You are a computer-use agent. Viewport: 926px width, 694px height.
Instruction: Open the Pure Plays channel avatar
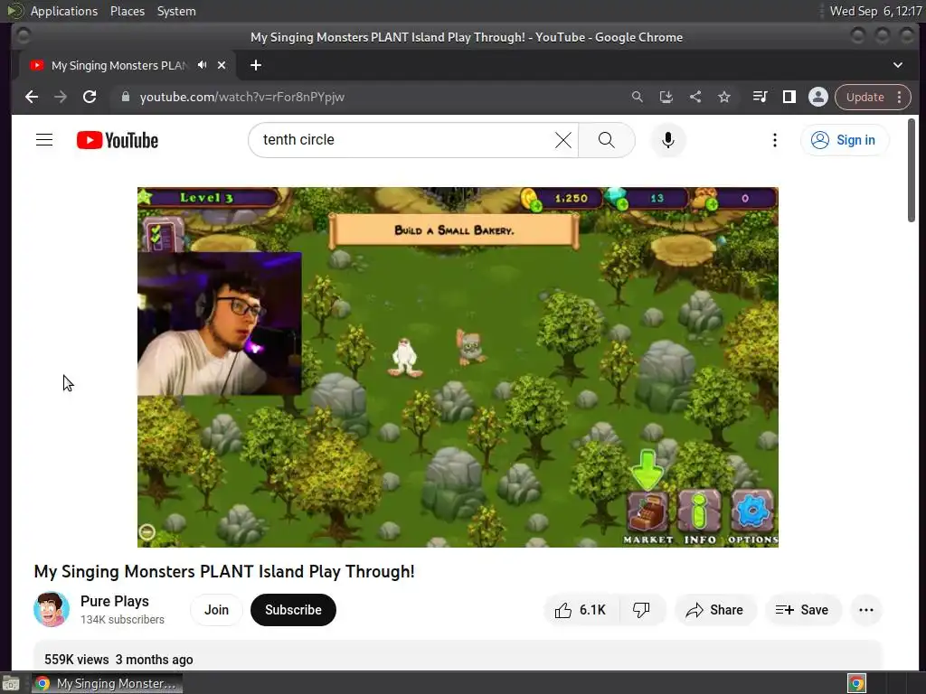52,609
